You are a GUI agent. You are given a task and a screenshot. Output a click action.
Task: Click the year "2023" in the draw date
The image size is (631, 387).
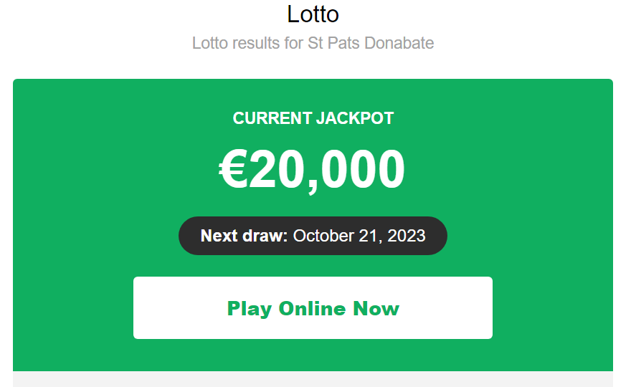[407, 236]
